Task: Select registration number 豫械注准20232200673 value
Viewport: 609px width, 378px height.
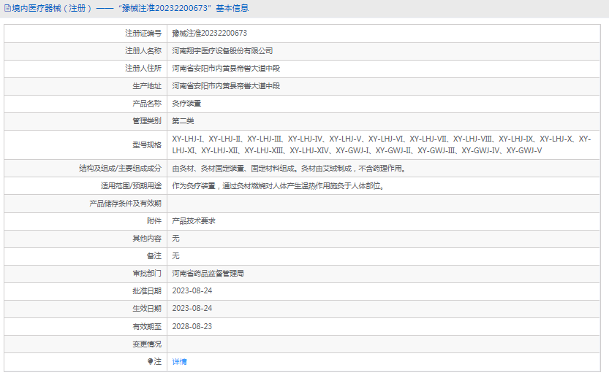Action: point(210,34)
